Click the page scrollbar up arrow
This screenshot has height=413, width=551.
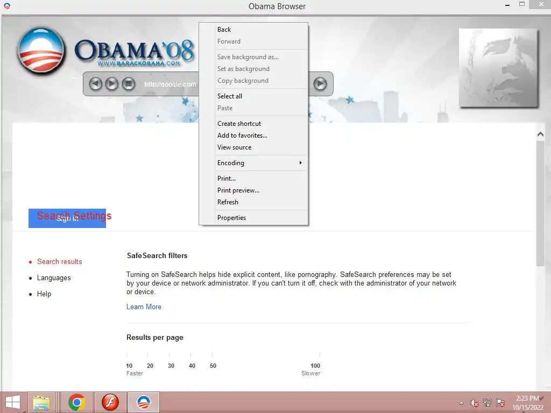point(540,134)
